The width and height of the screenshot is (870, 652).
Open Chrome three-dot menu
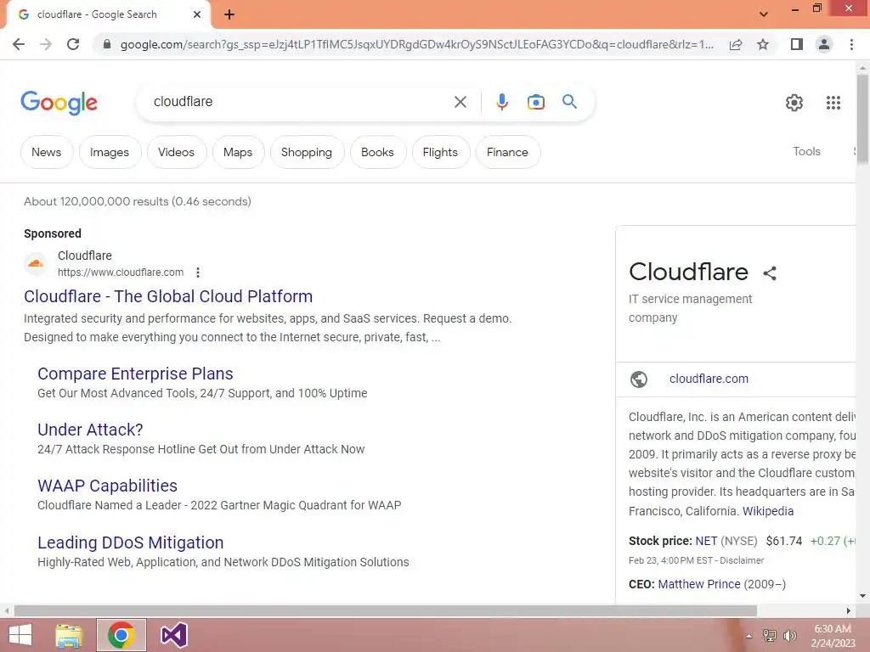tap(851, 44)
